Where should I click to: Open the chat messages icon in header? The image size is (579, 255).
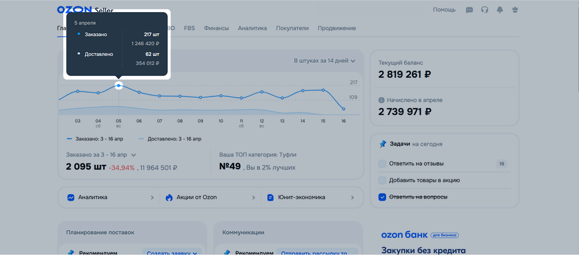pyautogui.click(x=469, y=10)
